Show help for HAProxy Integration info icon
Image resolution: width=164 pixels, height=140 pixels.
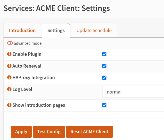tap(9, 77)
